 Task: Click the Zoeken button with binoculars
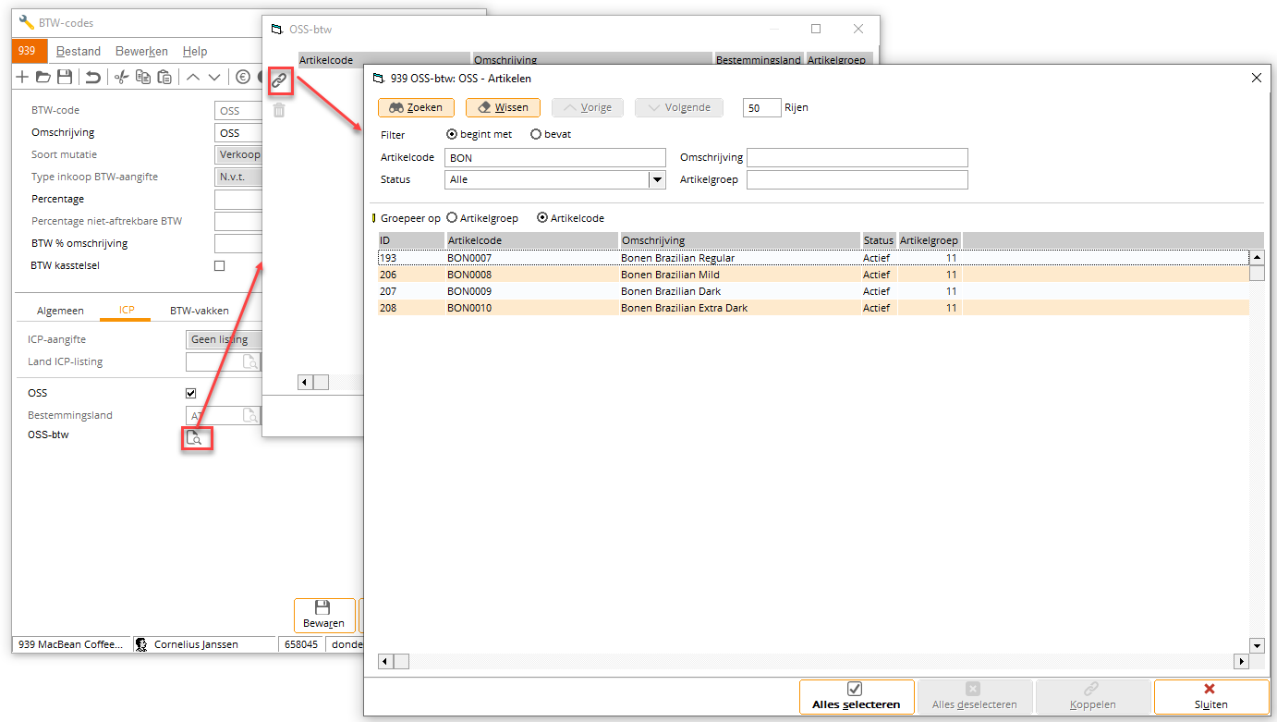(x=416, y=107)
